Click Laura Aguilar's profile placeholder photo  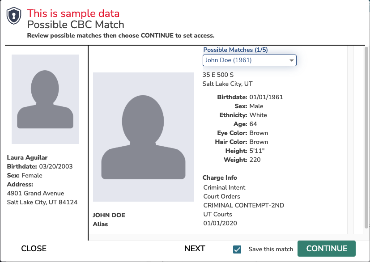(x=45, y=99)
